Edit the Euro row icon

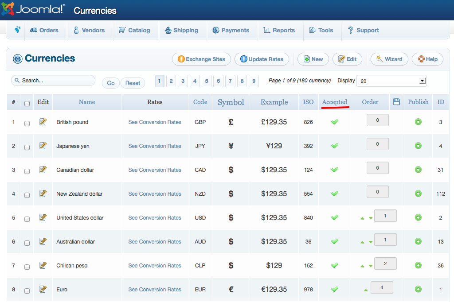[43, 289]
